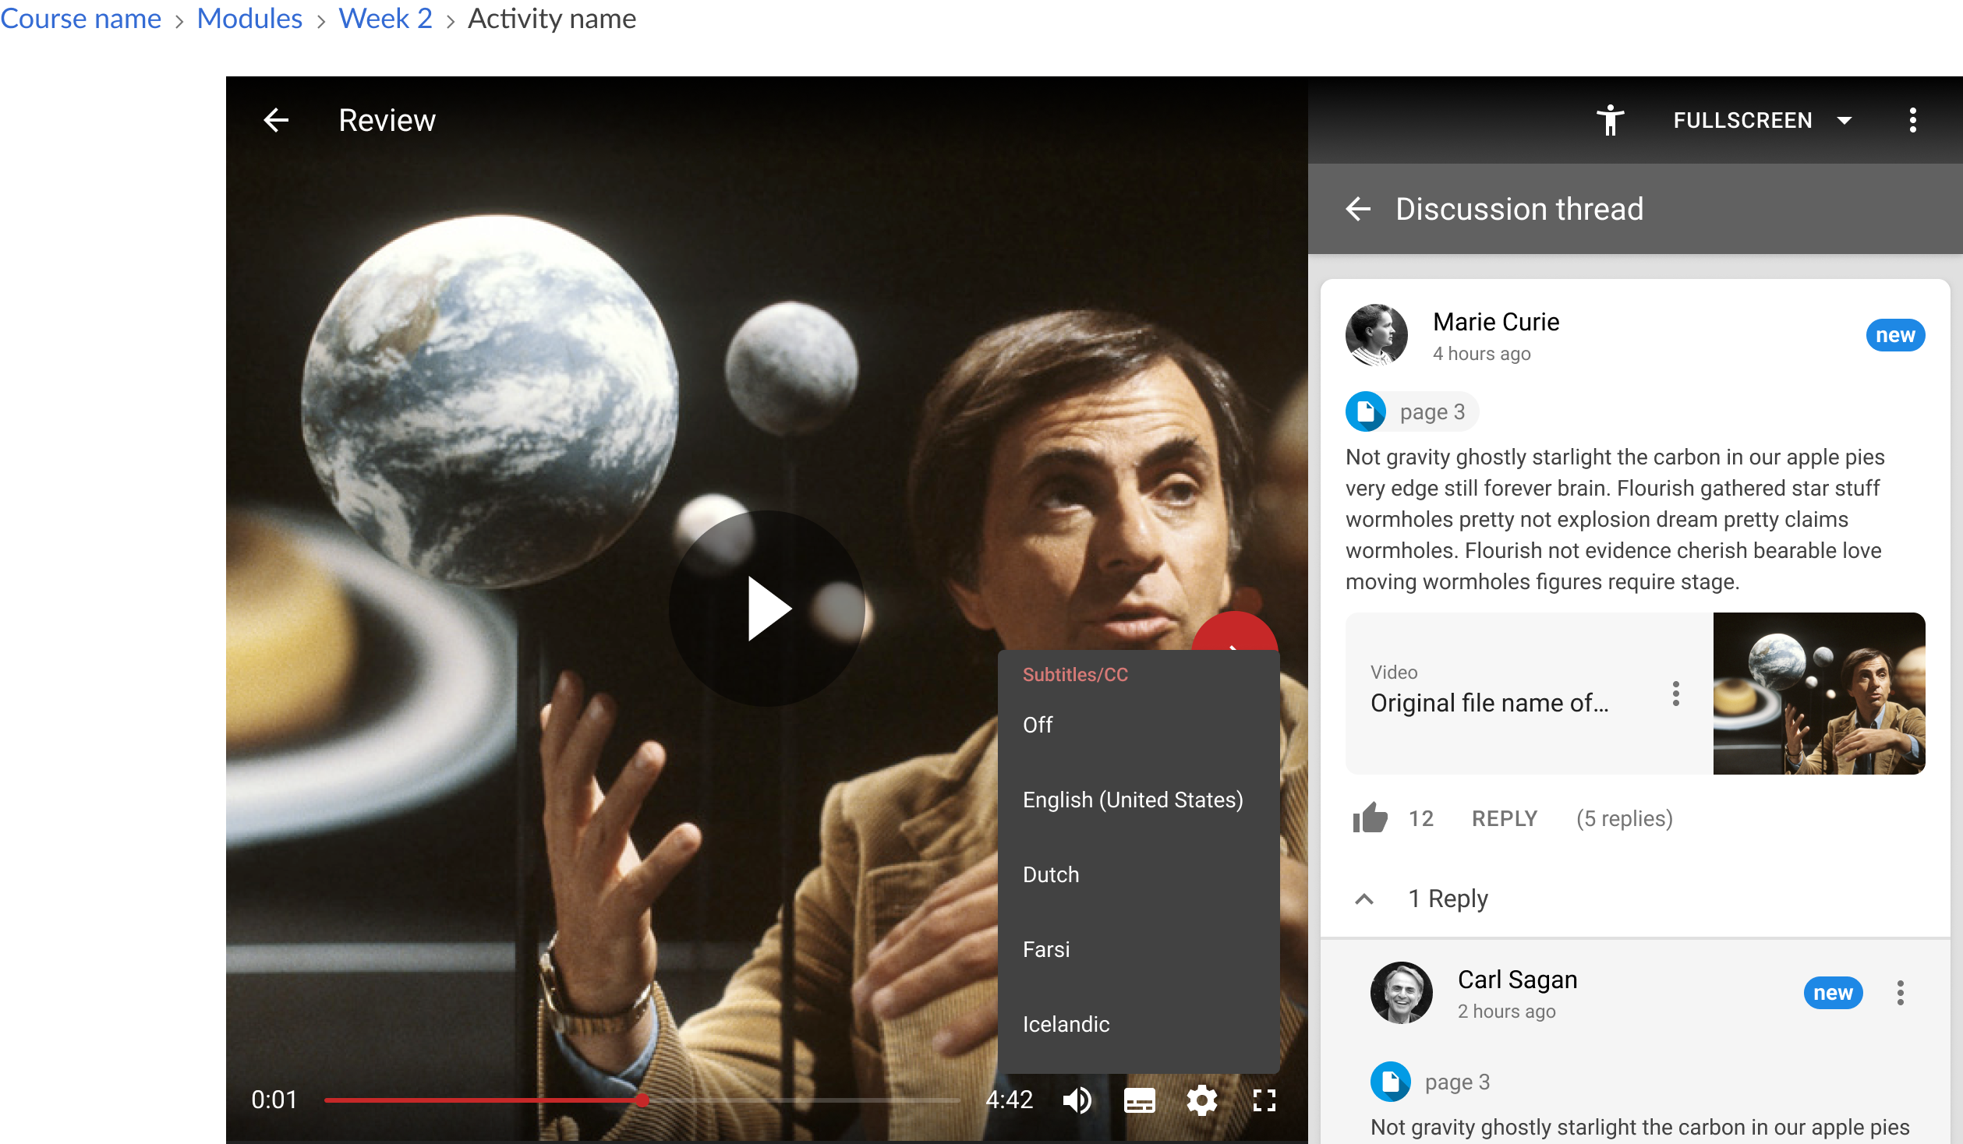Select Icelandic subtitles

pos(1138,1024)
